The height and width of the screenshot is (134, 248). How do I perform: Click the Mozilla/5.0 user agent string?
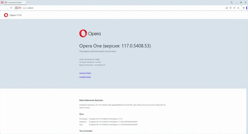(x=122, y=105)
